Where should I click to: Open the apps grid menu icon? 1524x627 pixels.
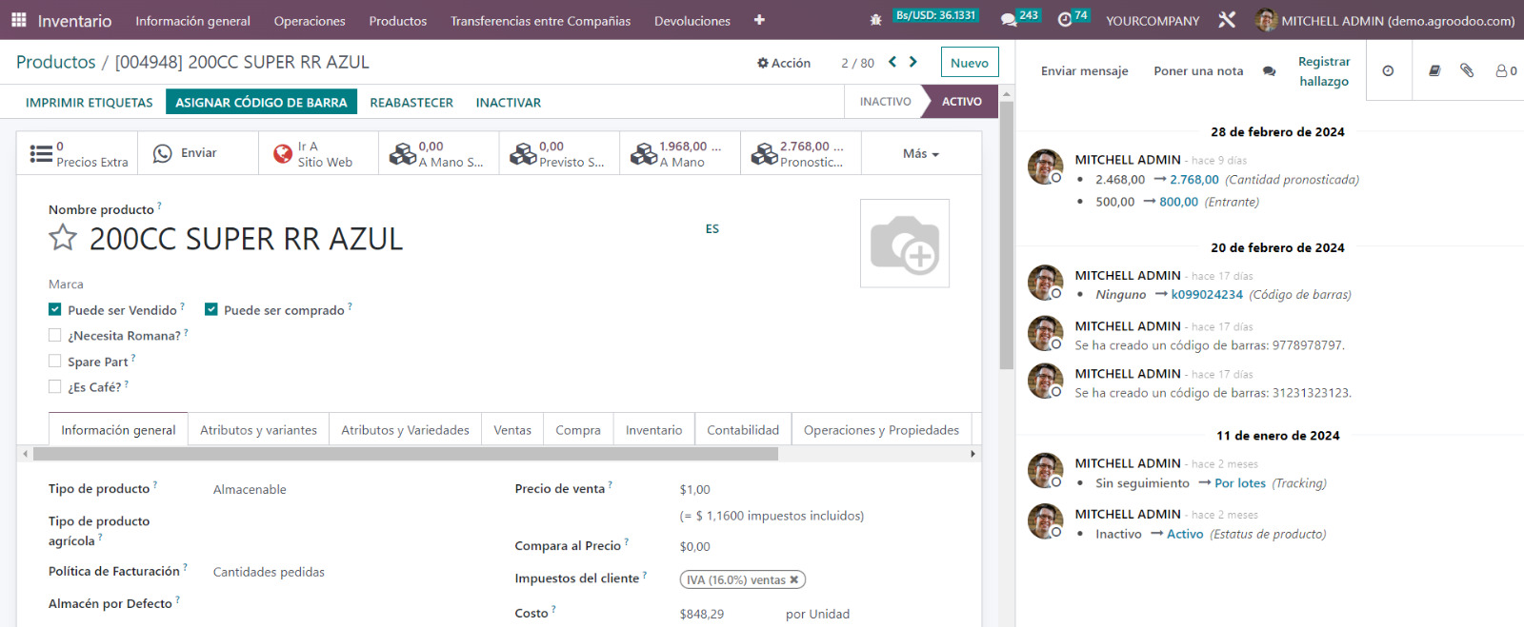click(x=18, y=20)
